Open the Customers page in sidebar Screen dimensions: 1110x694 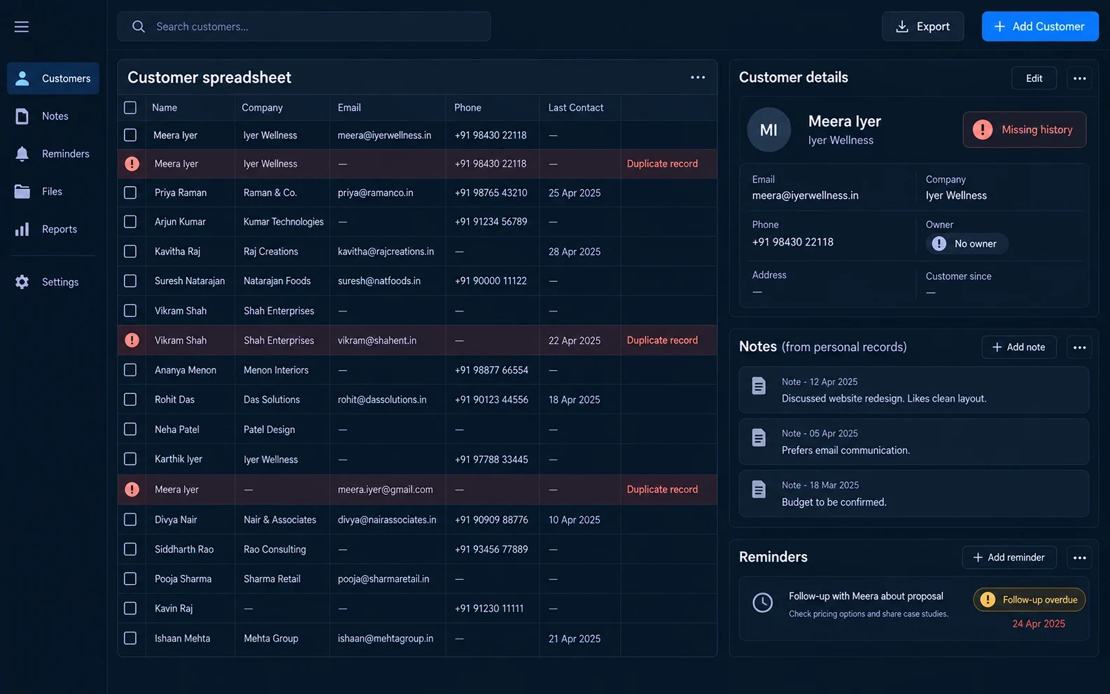pyautogui.click(x=53, y=78)
